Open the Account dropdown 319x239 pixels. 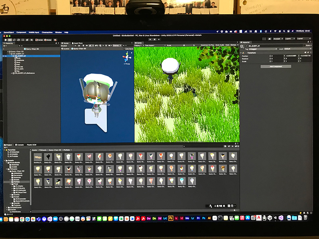pos(278,39)
